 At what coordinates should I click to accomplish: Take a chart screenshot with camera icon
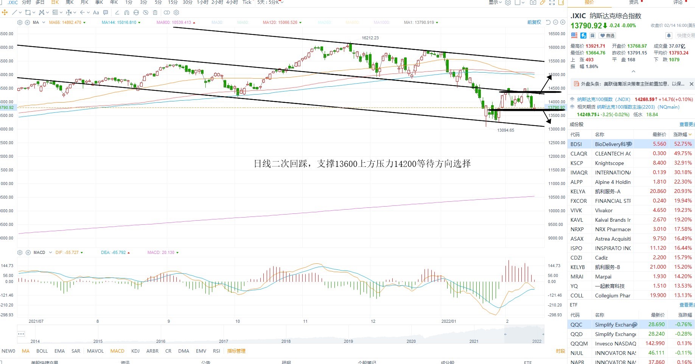[x=533, y=2]
